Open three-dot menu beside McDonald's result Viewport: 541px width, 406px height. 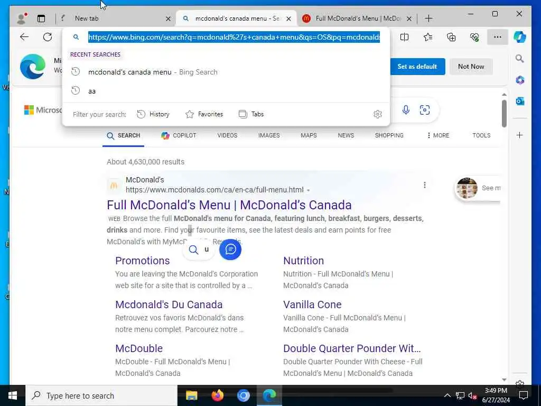[x=425, y=185]
